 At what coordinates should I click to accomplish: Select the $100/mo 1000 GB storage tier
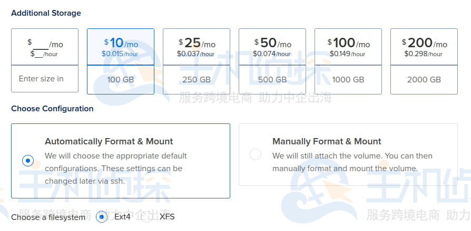pyautogui.click(x=348, y=61)
